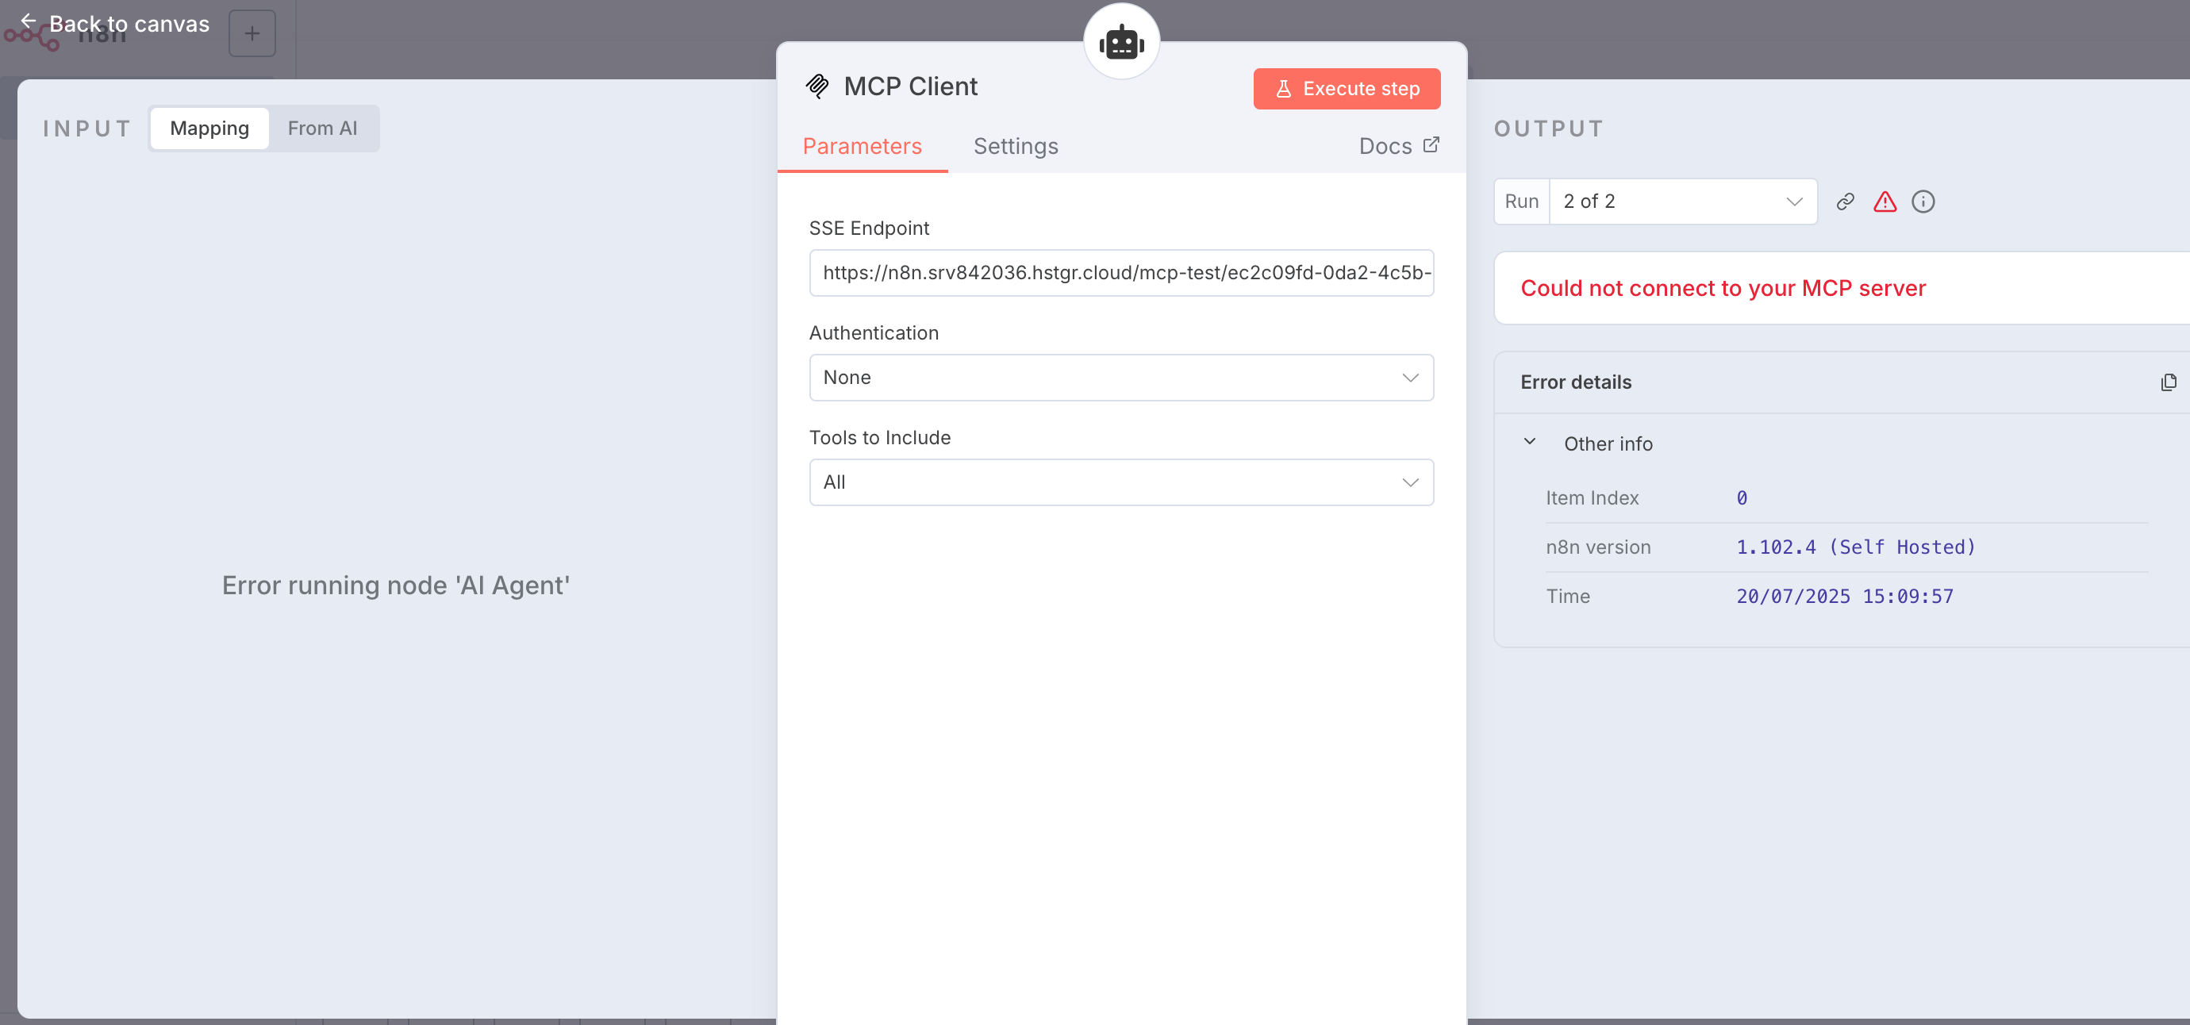Click the robot AI Agent icon
Viewport: 2190px width, 1025px height.
1121,41
